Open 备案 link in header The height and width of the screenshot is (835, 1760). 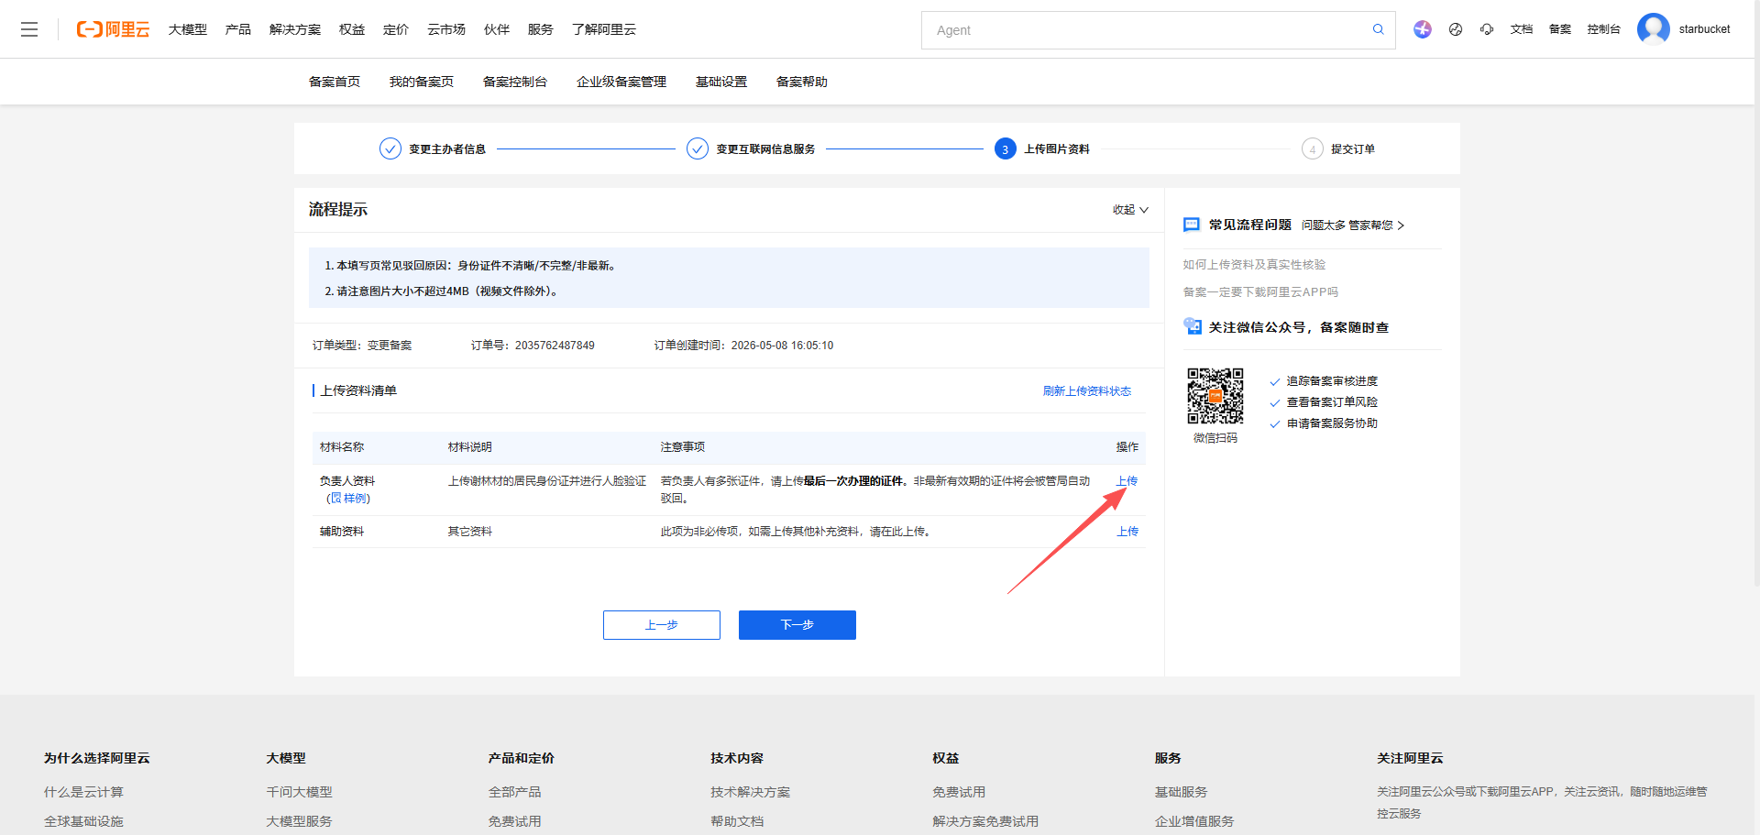1560,29
